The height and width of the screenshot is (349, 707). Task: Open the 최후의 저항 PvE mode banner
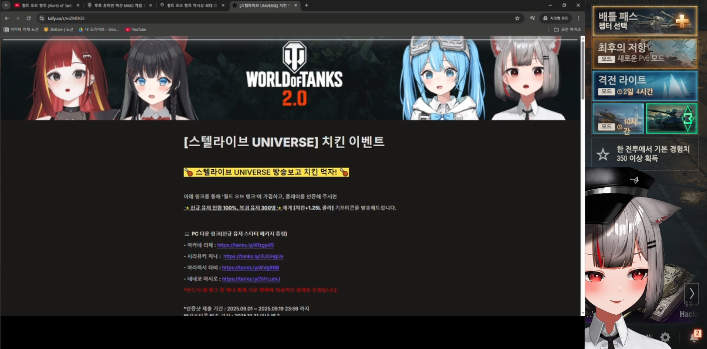(645, 53)
